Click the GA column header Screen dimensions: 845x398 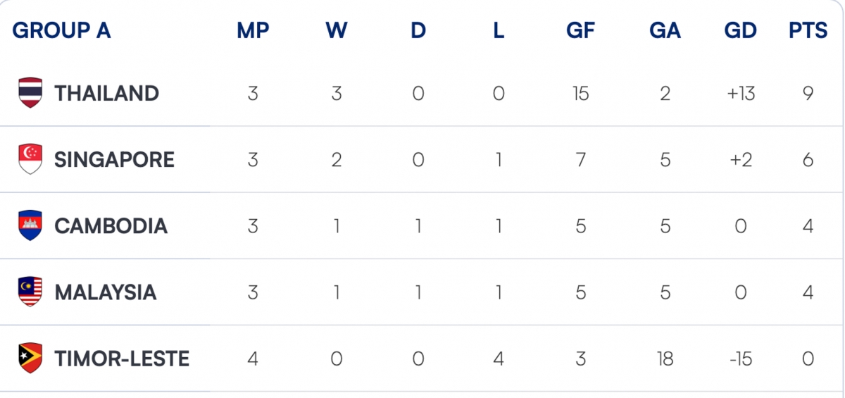click(x=665, y=30)
